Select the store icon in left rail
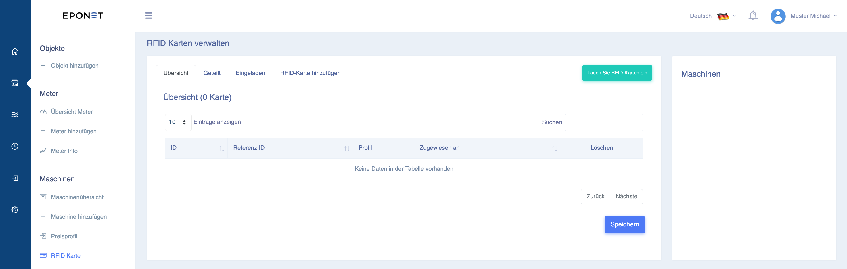The image size is (847, 269). pos(15,83)
